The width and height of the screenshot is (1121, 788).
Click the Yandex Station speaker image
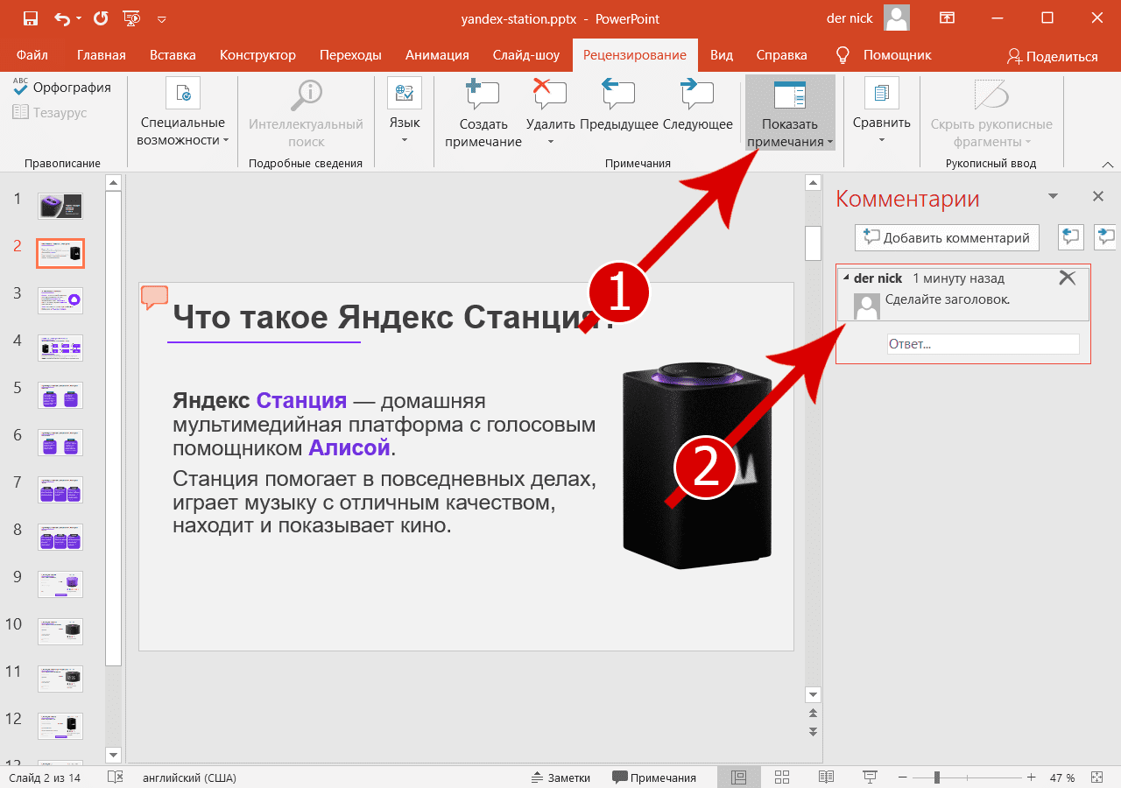[x=697, y=465]
